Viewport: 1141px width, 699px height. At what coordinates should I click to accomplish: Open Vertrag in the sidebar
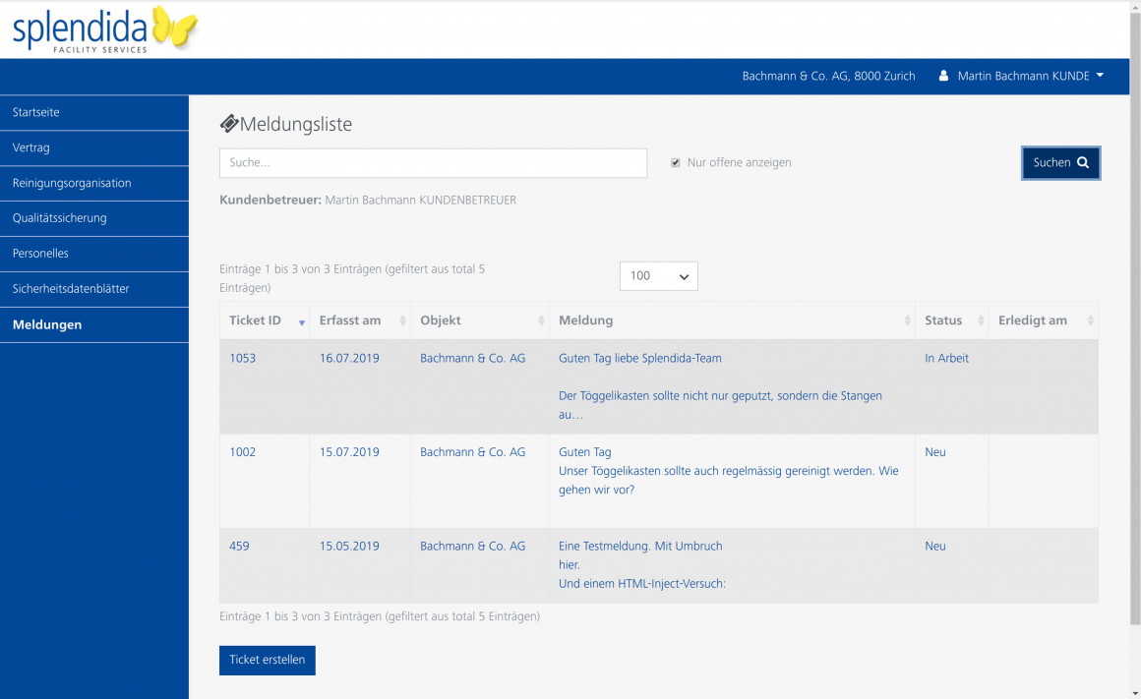[x=93, y=147]
